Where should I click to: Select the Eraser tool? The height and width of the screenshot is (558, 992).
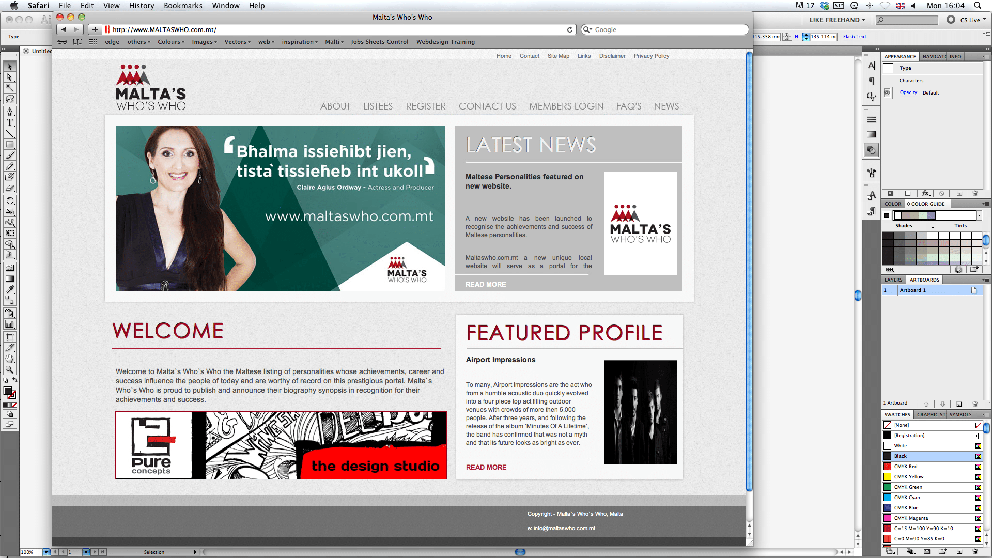10,188
